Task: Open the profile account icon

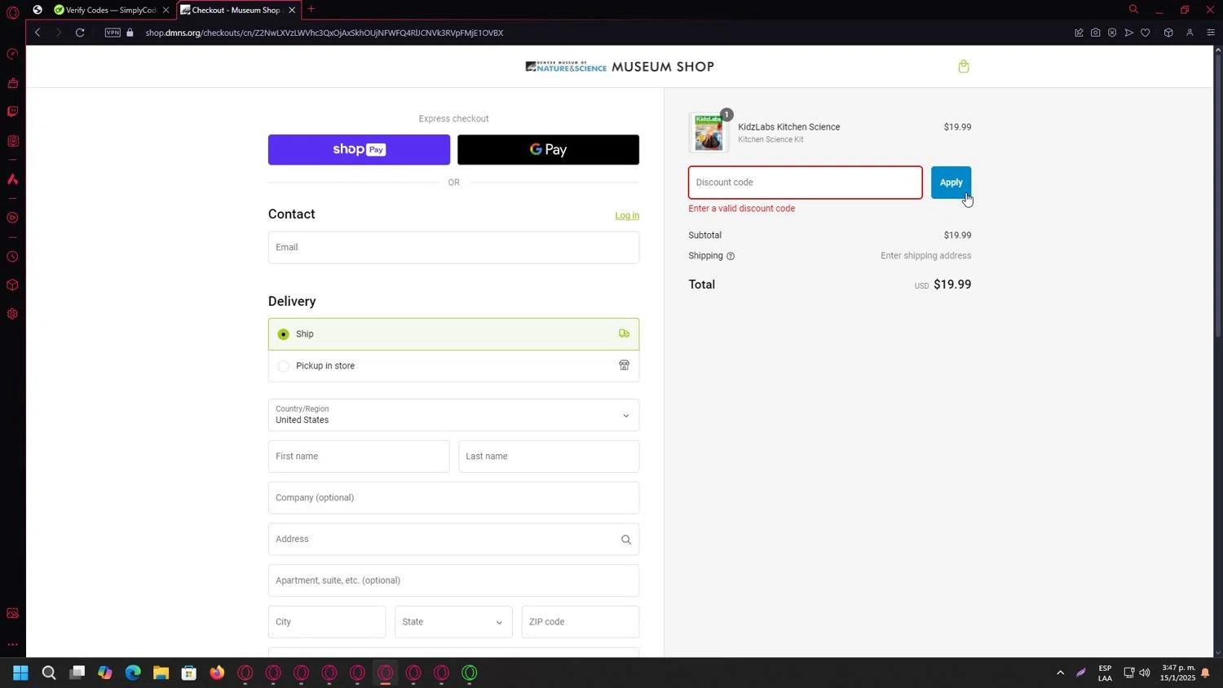Action: coord(1190,33)
